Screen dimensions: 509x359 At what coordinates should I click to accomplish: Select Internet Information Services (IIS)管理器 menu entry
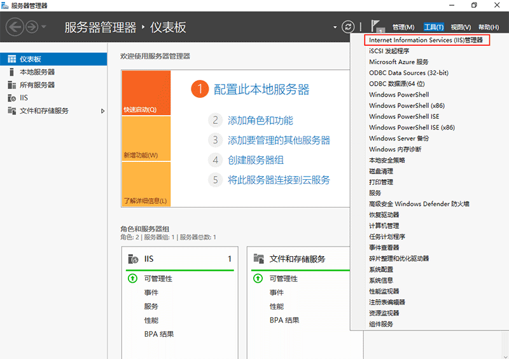pyautogui.click(x=426, y=40)
